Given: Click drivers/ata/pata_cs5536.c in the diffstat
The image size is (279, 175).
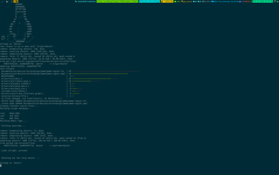Looking at the screenshot, I should 16,84.
